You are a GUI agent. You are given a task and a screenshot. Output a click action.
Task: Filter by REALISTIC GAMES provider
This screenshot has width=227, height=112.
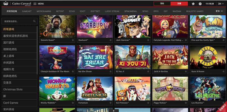pyautogui.click(x=195, y=11)
